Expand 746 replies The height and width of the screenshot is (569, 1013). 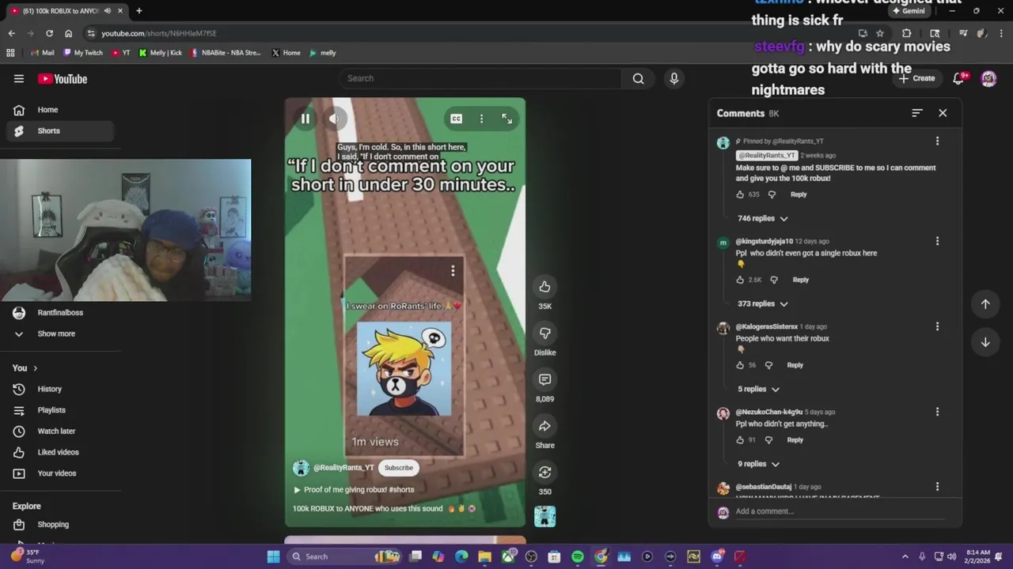(x=762, y=218)
